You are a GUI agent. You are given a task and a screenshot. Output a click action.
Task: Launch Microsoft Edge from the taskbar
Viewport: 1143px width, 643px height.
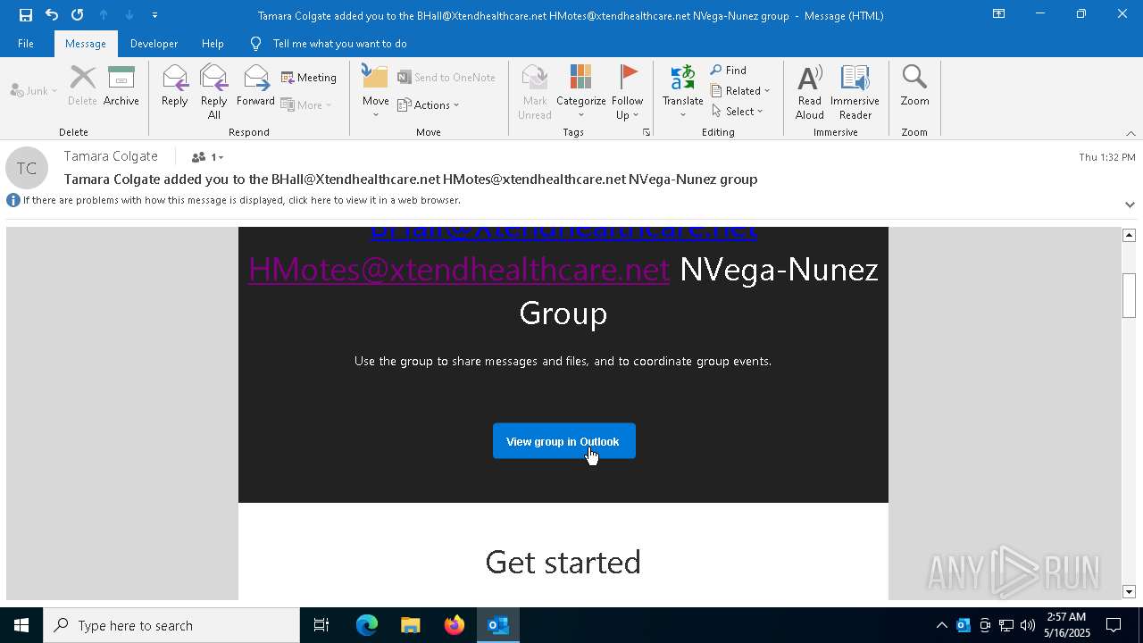367,625
